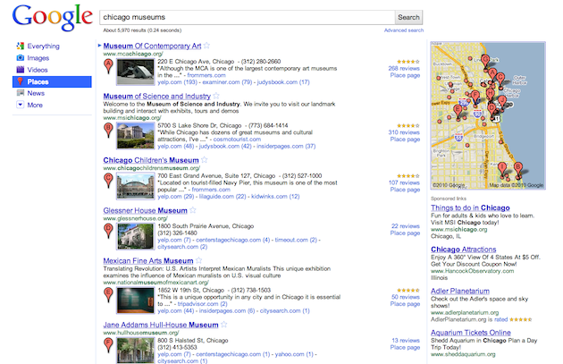
Task: Click the Videos filmstrip icon
Action: pyautogui.click(x=20, y=70)
